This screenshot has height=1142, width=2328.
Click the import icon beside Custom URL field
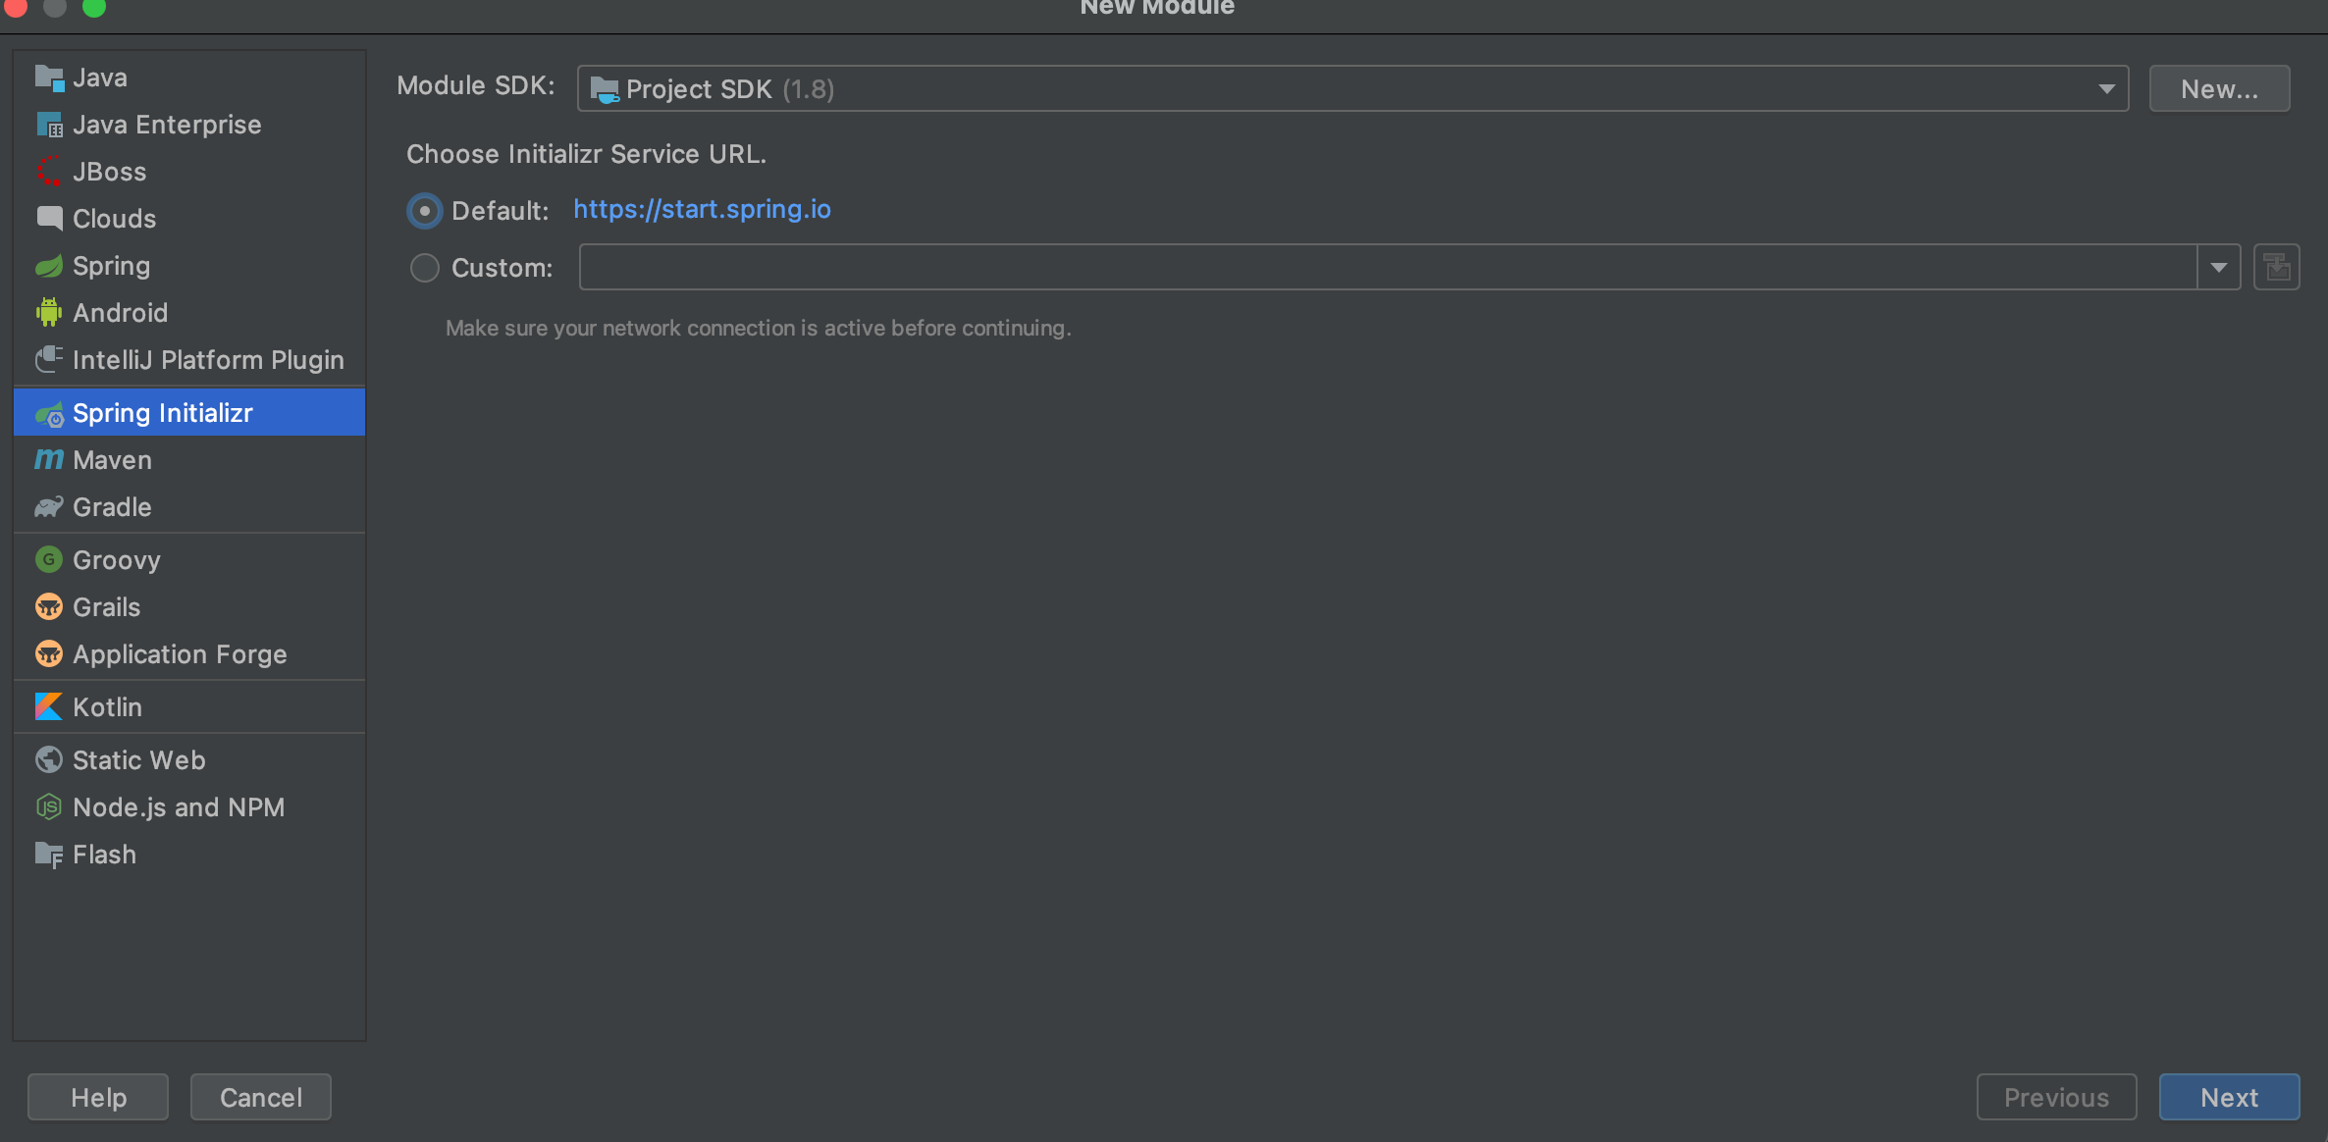click(x=2277, y=267)
